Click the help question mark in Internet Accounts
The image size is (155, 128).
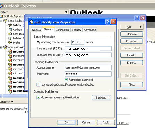point(137,18)
